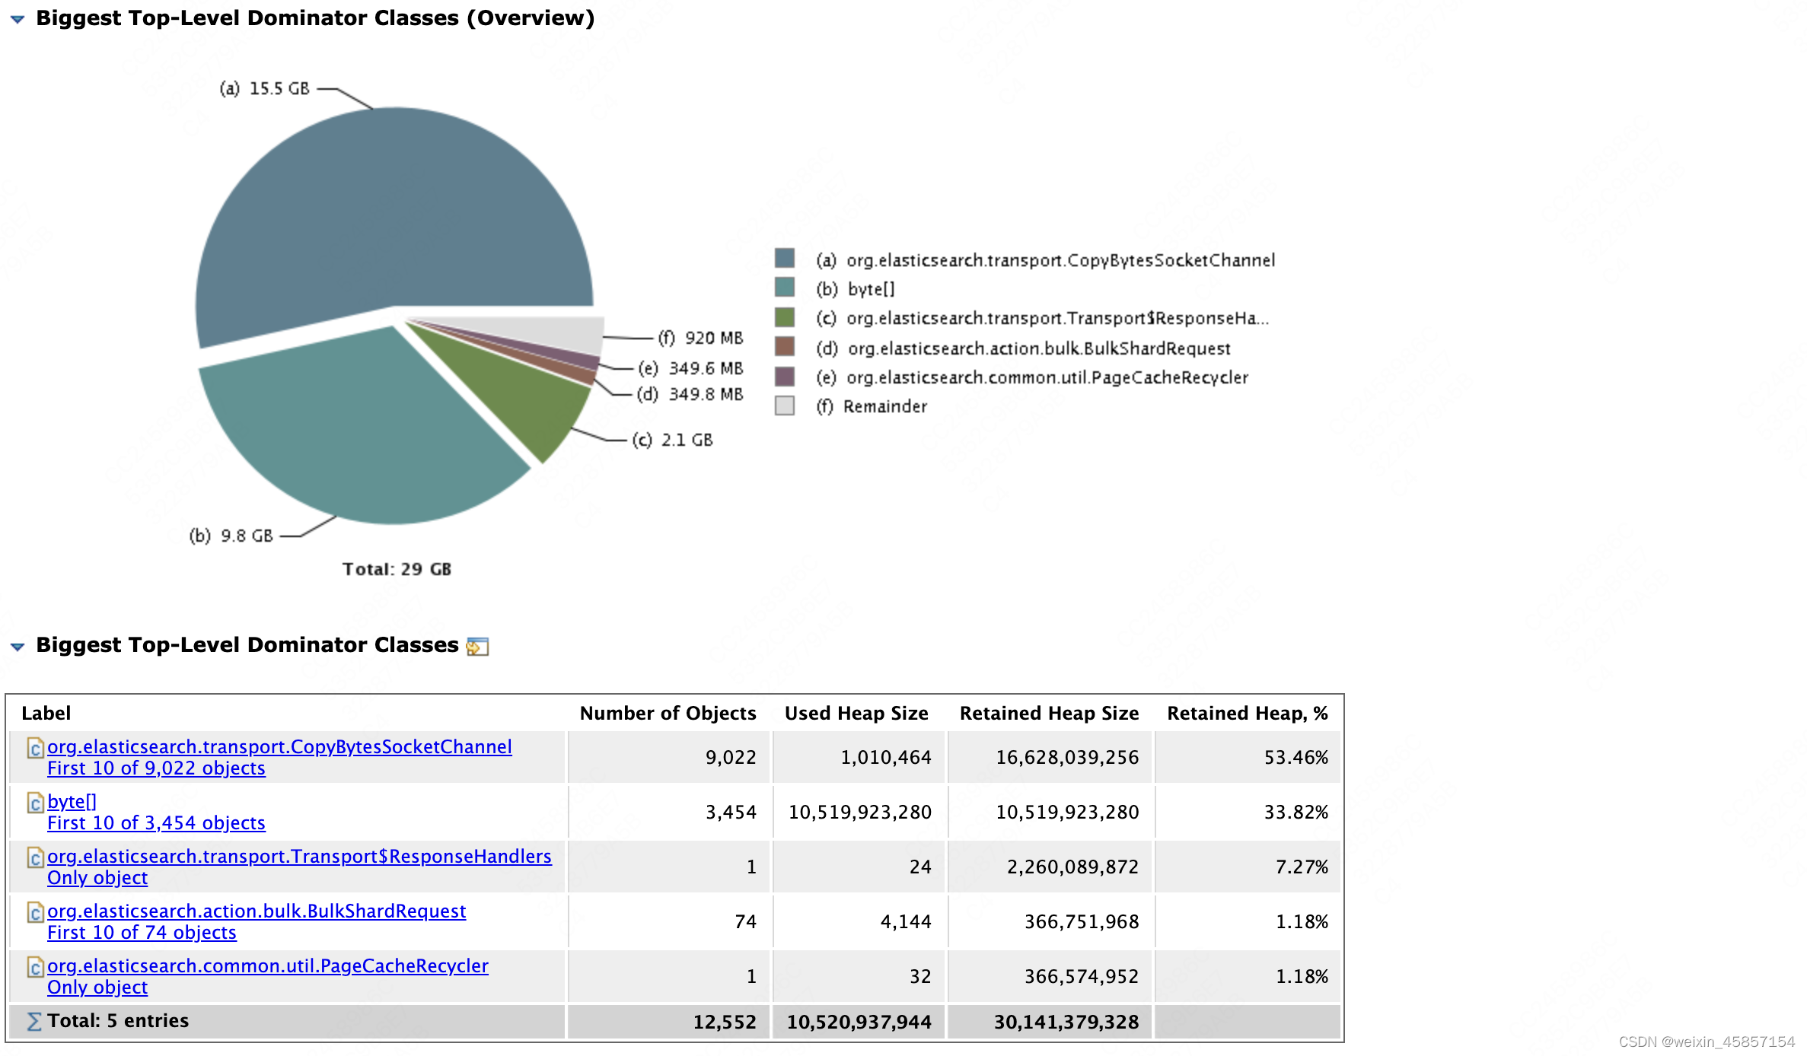Click class icon beside Transport$ResponseHandlers row
The height and width of the screenshot is (1056, 1807).
35,857
